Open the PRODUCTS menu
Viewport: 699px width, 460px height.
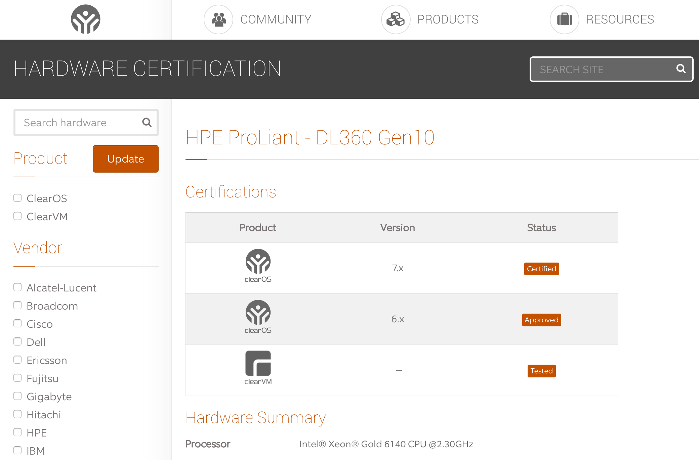(x=448, y=19)
